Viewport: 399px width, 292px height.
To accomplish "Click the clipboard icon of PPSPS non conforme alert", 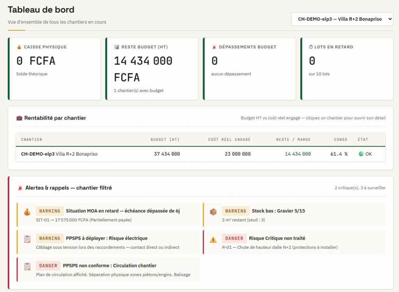I will click(27, 267).
